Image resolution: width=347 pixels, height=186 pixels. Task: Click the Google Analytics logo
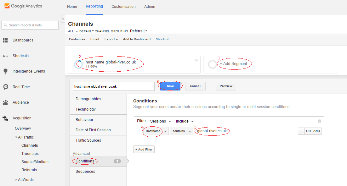pos(23,6)
